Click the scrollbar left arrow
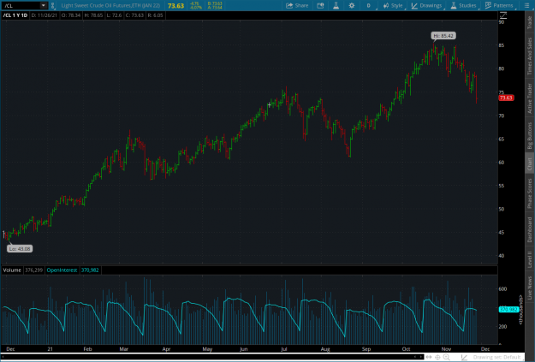The width and height of the screenshot is (535, 362). coord(415,357)
